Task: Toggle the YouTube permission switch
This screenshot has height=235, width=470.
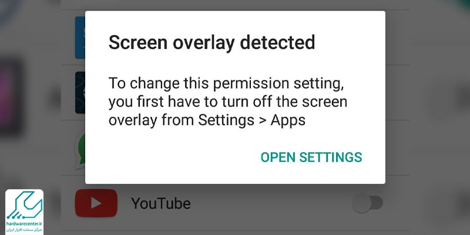Action: coord(367,204)
